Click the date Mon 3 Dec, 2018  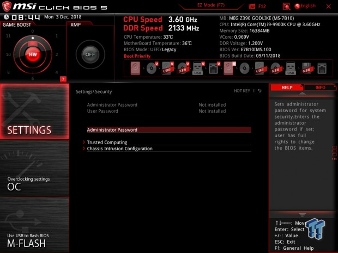coord(63,17)
